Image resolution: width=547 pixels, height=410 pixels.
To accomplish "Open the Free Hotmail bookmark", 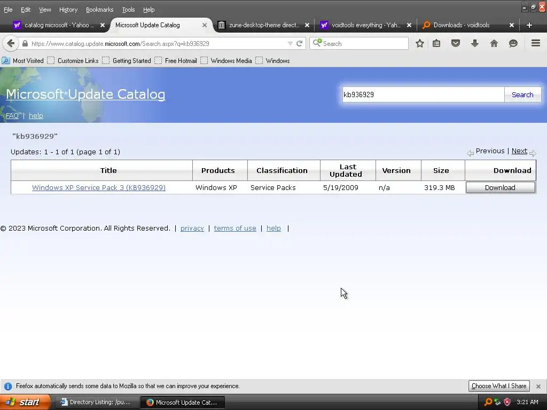I will [176, 61].
